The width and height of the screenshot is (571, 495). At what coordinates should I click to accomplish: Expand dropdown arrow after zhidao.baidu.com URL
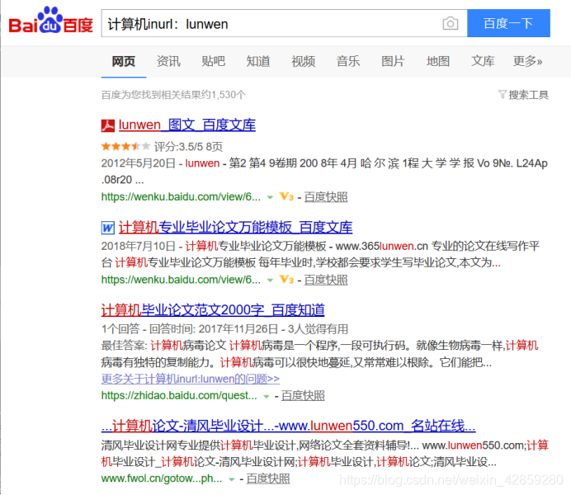267,396
